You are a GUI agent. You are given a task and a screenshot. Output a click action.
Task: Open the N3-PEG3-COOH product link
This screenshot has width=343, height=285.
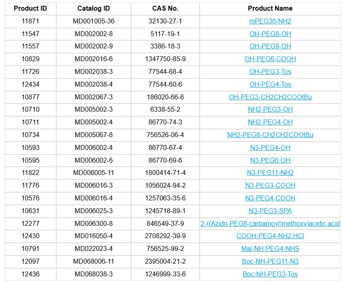click(270, 185)
